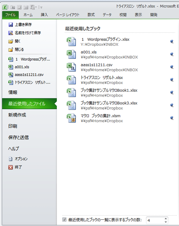Uncheck 最近使用したブックの一覧に表示するブックの数 checkbox

[x=64, y=220]
